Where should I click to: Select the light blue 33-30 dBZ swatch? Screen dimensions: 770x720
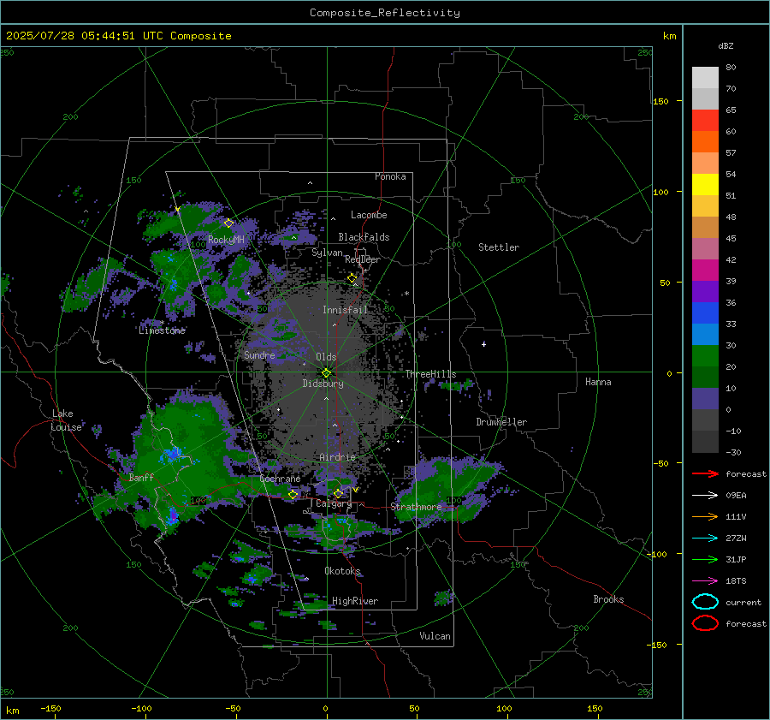click(x=705, y=334)
